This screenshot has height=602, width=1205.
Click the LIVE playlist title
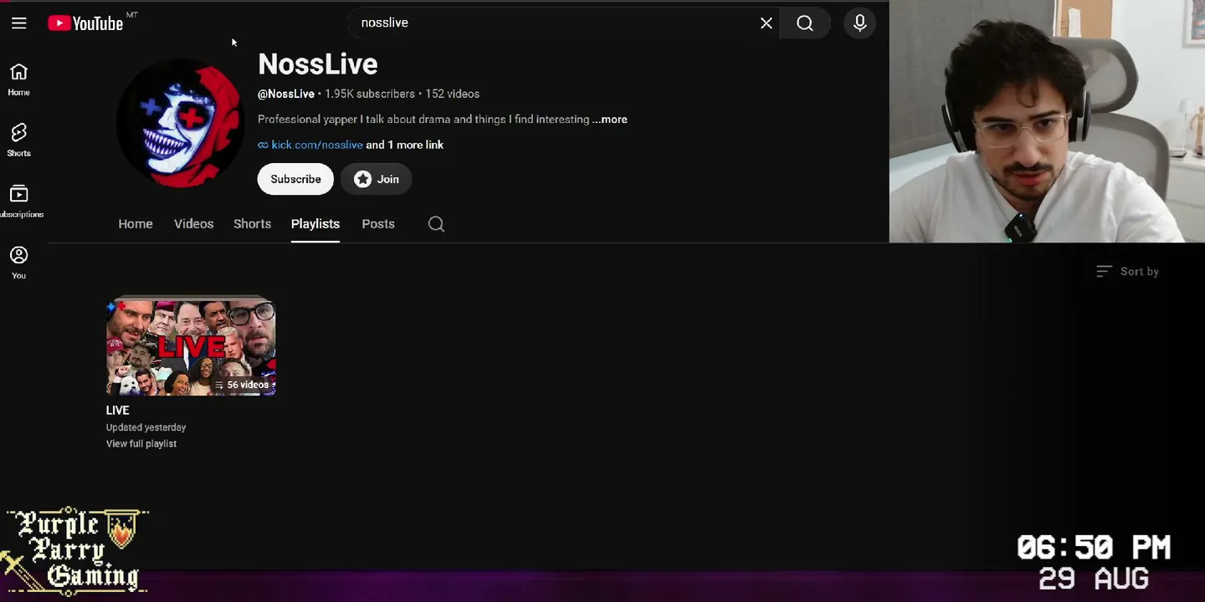[x=118, y=411]
